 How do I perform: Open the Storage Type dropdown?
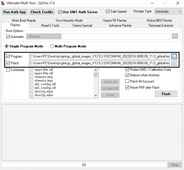[x=168, y=12]
